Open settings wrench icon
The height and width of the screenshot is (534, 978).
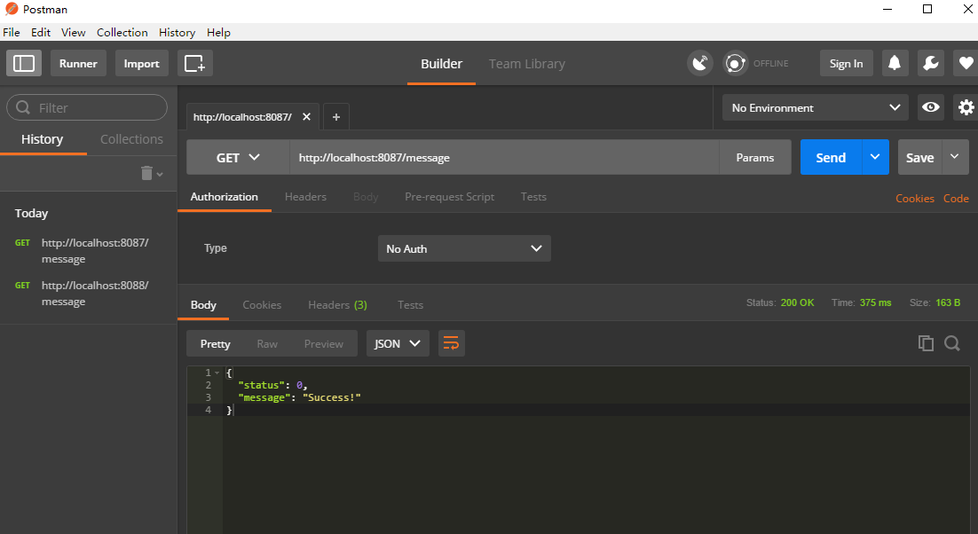coord(931,63)
